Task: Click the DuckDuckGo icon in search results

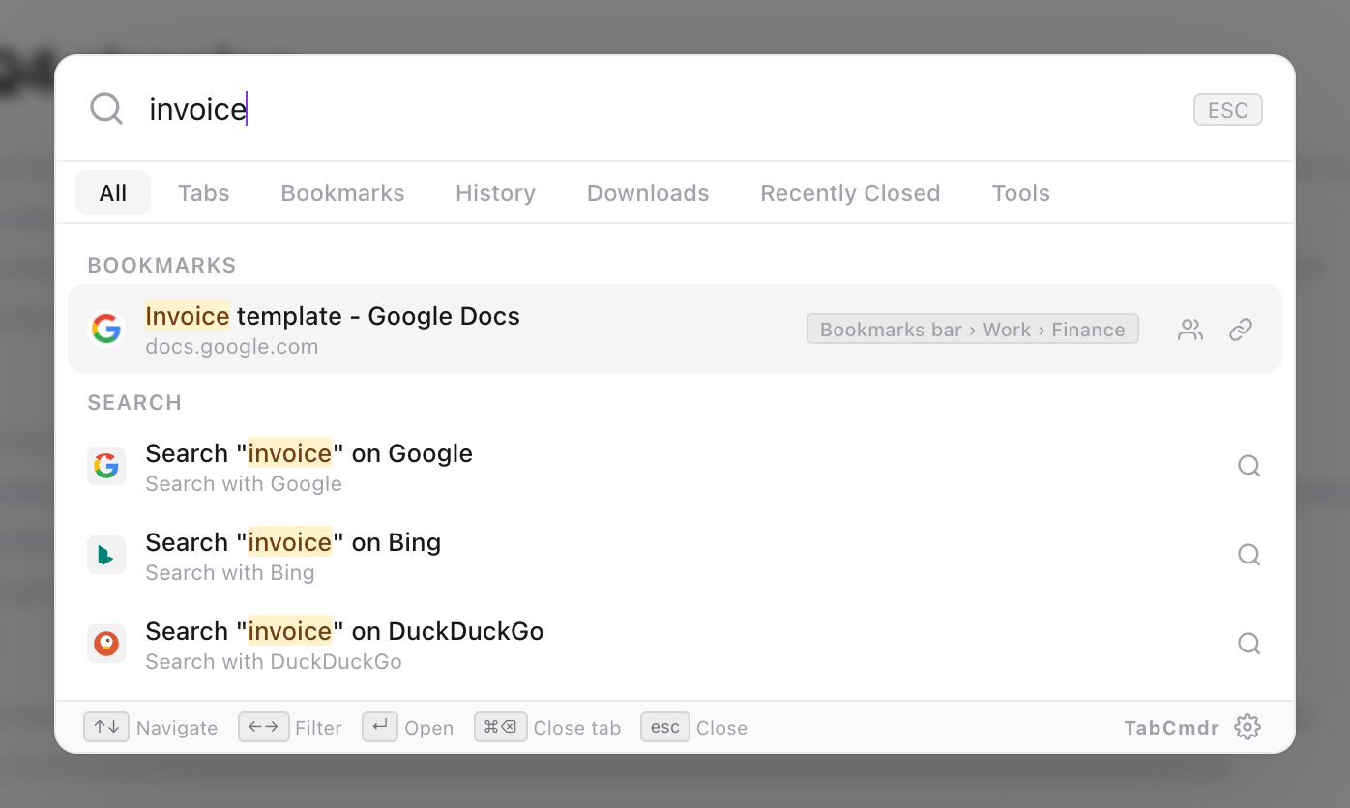Action: tap(106, 644)
